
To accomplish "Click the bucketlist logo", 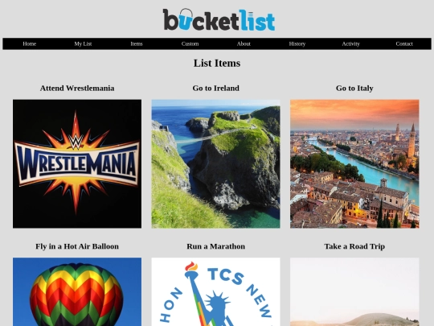I will [x=219, y=19].
